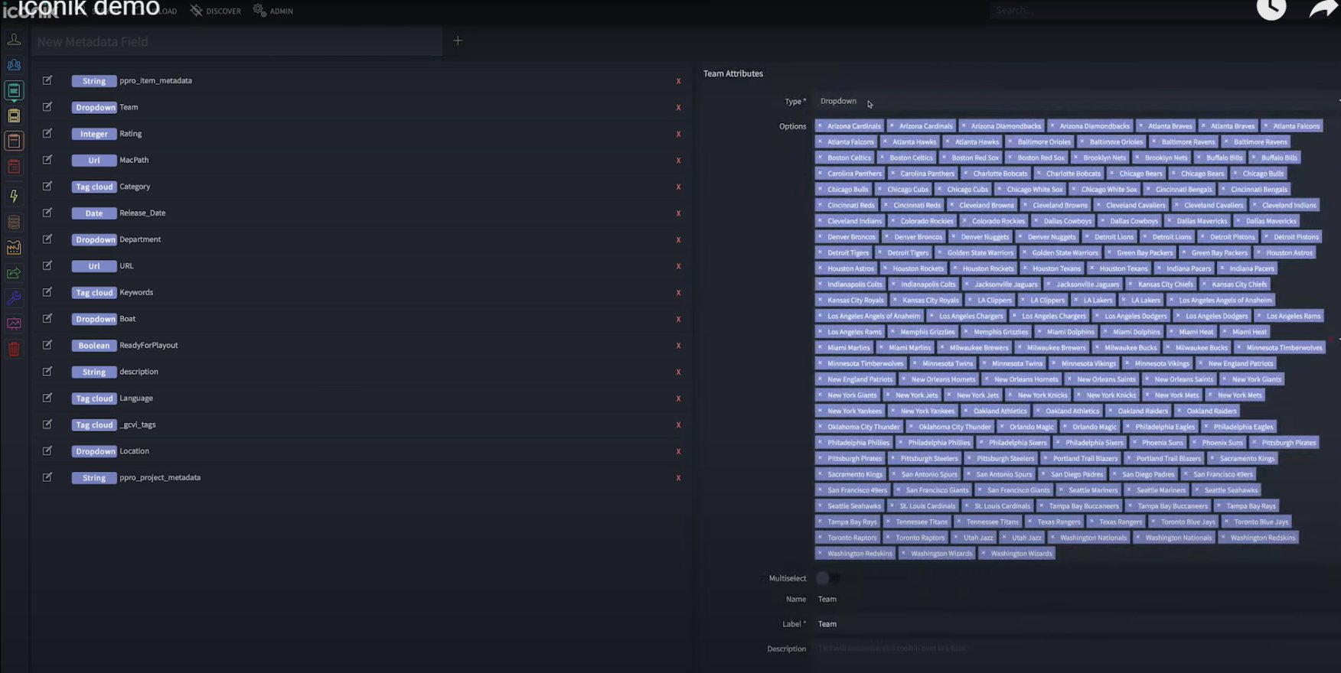The image size is (1341, 673).
Task: Focus the New Metadata Field input
Action: 237,41
